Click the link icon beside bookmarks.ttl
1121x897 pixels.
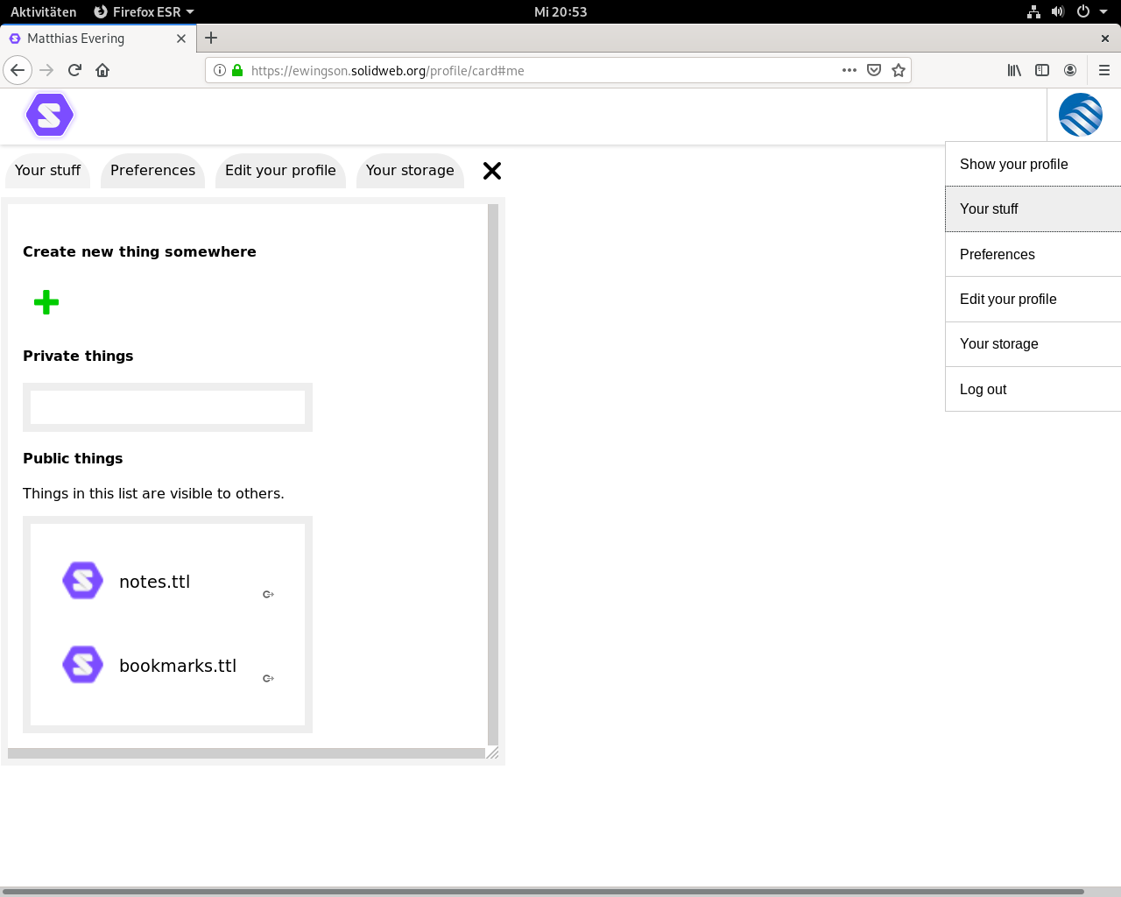[268, 679]
